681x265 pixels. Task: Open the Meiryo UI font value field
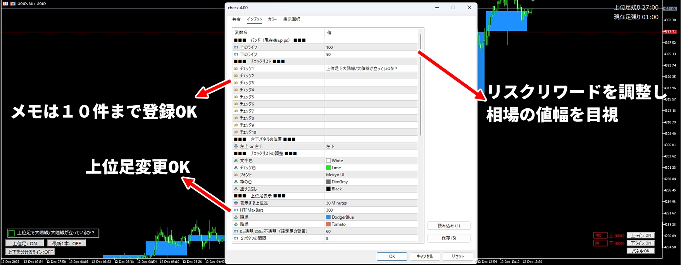pos(371,175)
